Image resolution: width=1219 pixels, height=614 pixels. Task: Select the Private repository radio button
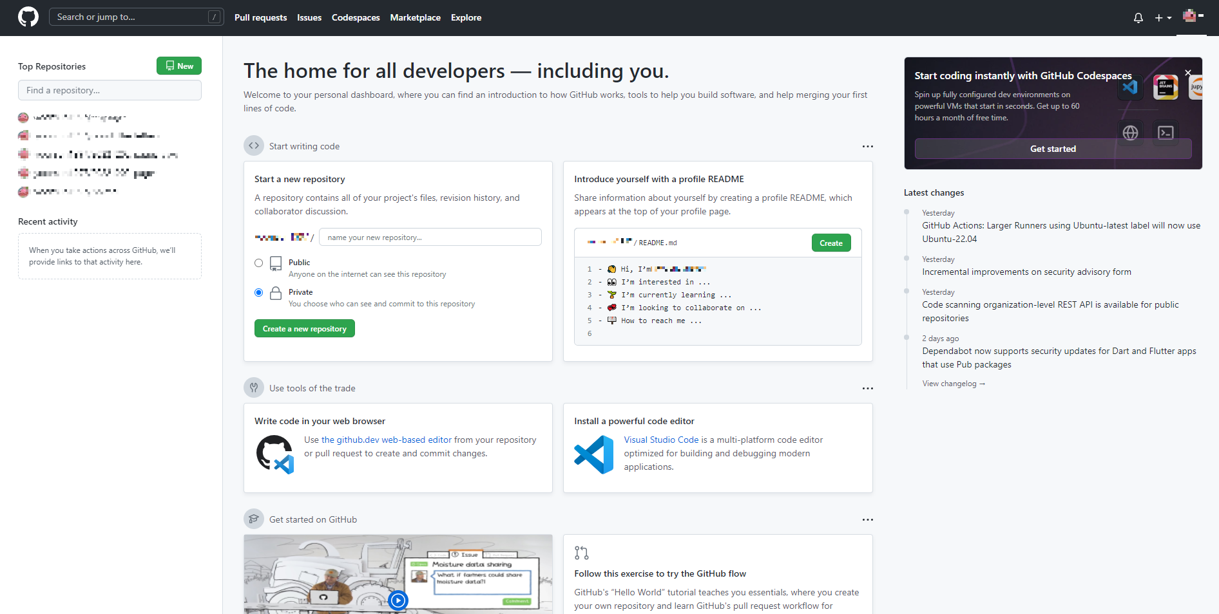[259, 292]
